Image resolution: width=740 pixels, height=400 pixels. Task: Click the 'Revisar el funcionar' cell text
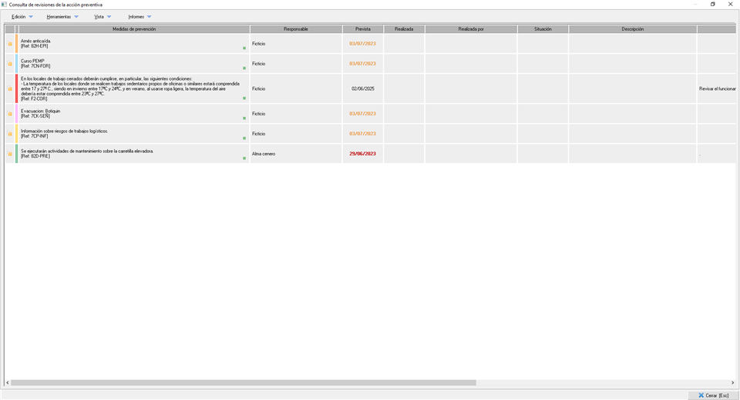click(718, 88)
